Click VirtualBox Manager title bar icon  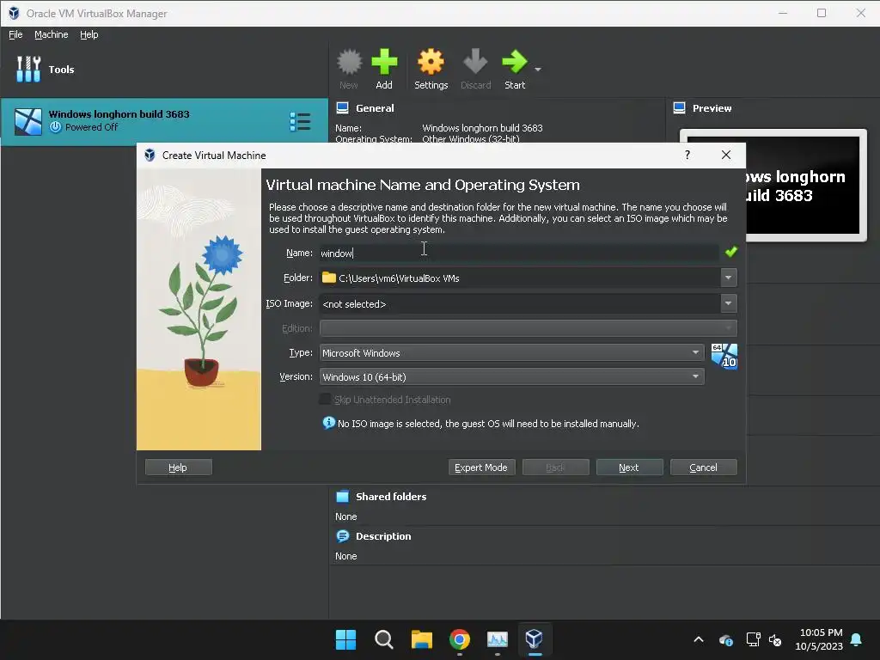click(x=14, y=13)
